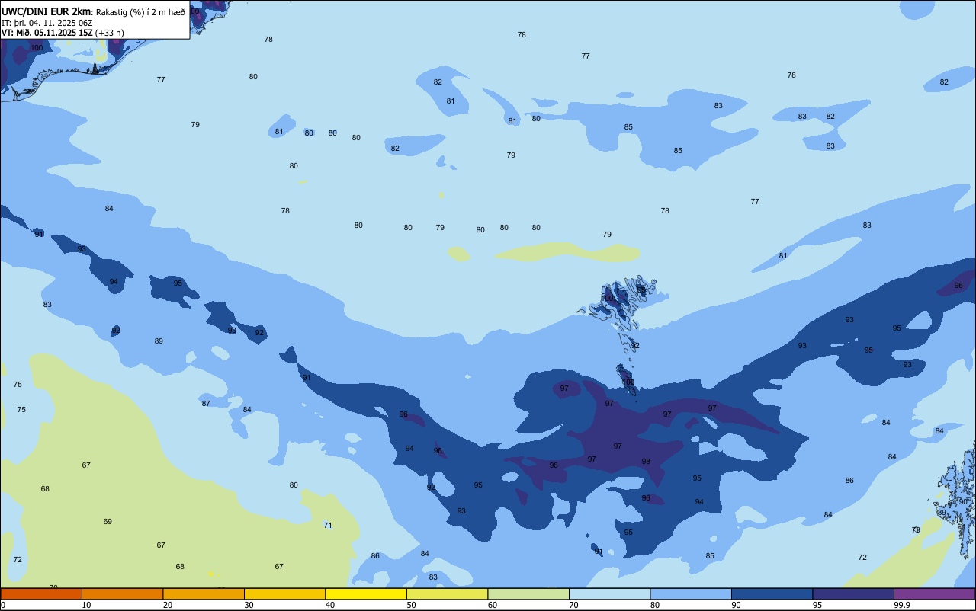
Task: Click the '50' tick label under the legend
Action: pyautogui.click(x=411, y=605)
